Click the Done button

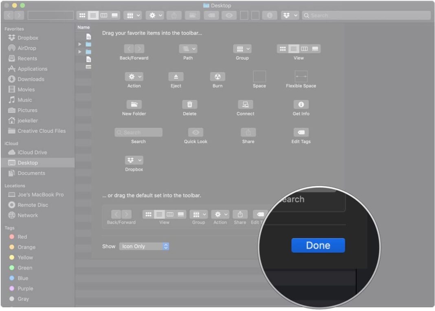click(x=318, y=245)
